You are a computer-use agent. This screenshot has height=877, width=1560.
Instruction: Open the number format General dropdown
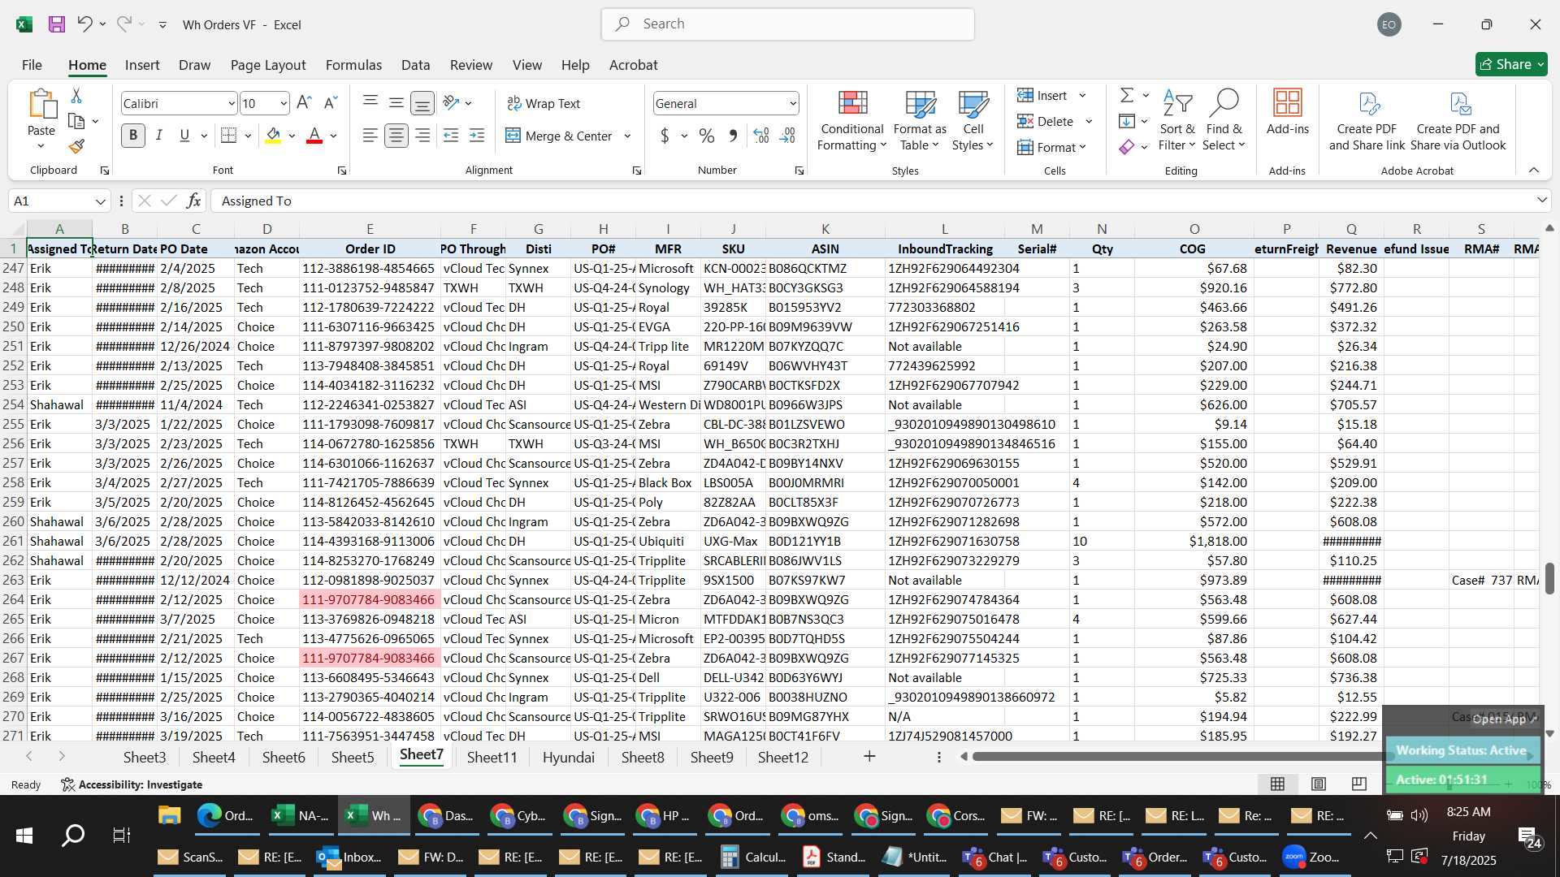(792, 103)
